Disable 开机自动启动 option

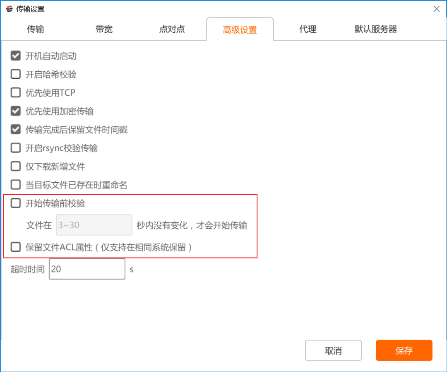15,56
